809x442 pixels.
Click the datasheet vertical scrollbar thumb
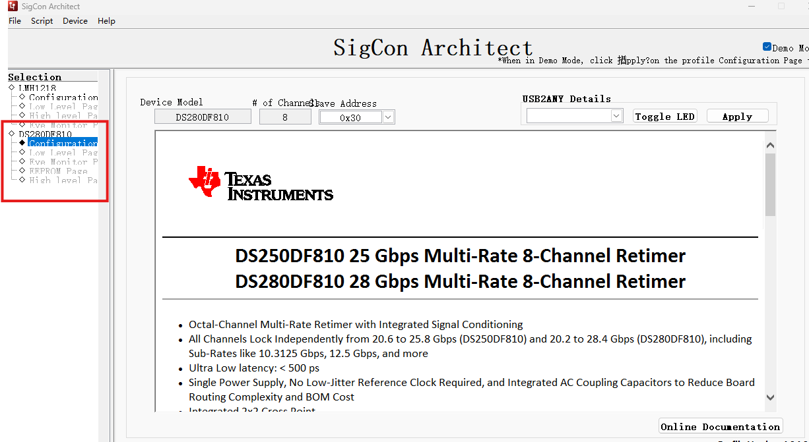click(770, 184)
